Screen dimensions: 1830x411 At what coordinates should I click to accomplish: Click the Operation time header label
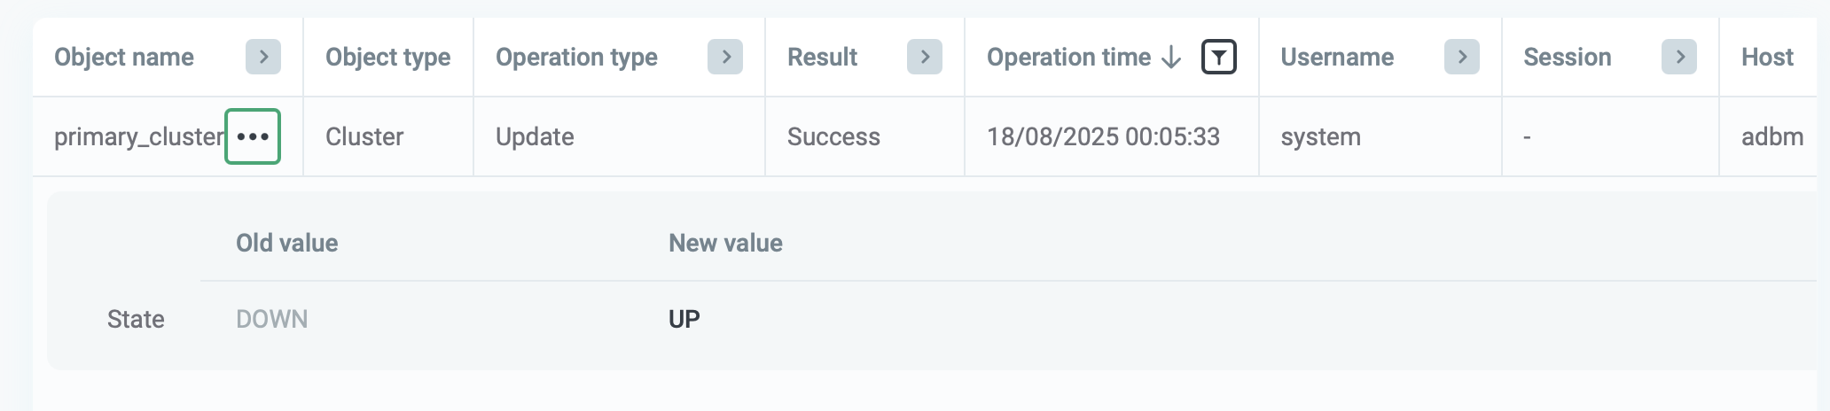(x=1068, y=58)
